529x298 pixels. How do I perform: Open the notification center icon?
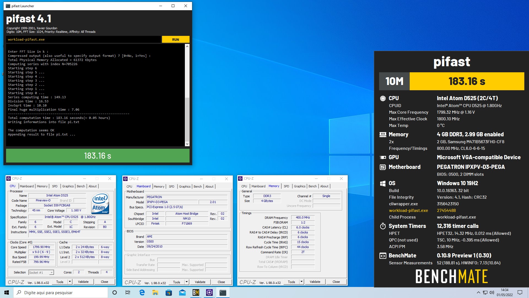[520, 292]
